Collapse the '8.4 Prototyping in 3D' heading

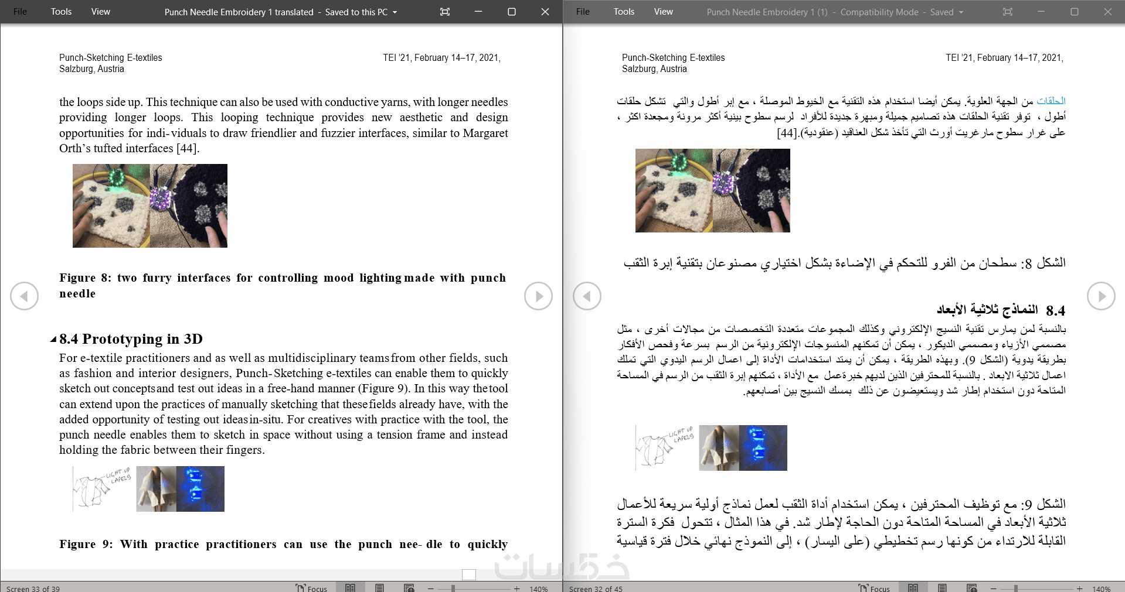pos(53,340)
